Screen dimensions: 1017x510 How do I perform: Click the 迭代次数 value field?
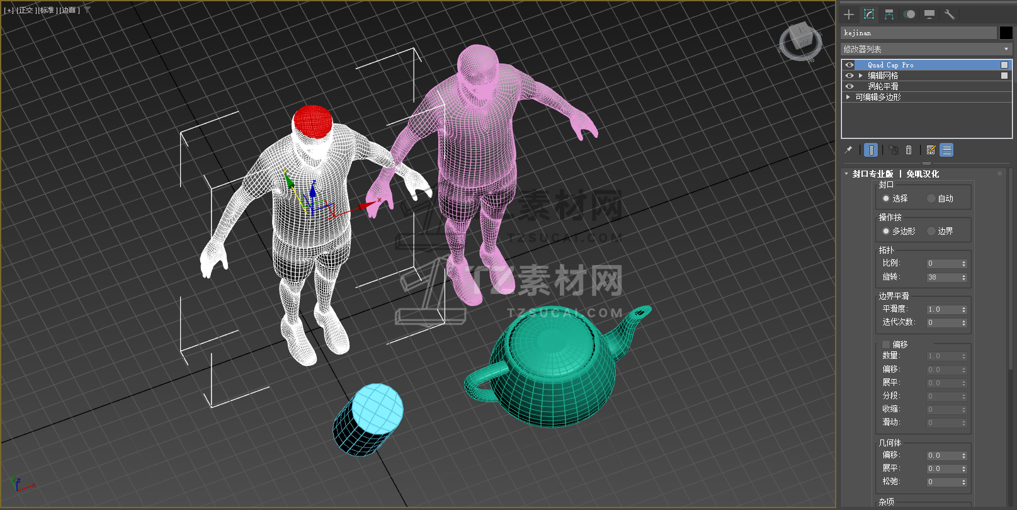pos(943,323)
